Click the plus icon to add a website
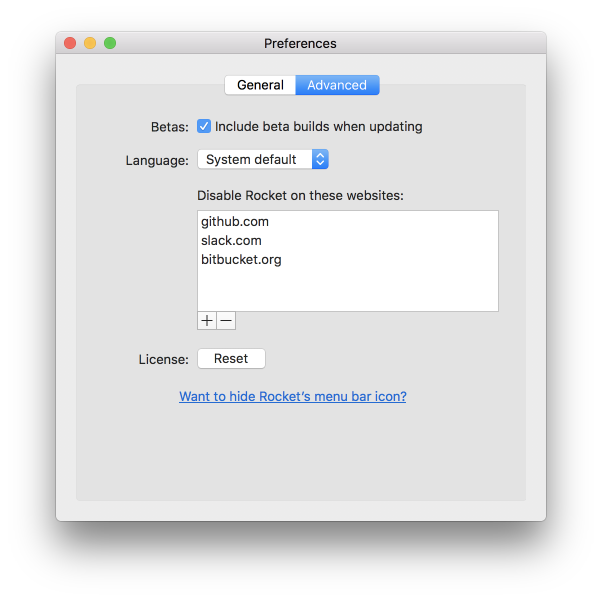Image resolution: width=602 pixels, height=601 pixels. point(206,320)
